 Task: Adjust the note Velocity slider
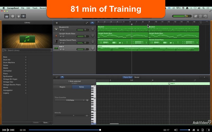pyautogui.click(x=70, y=116)
